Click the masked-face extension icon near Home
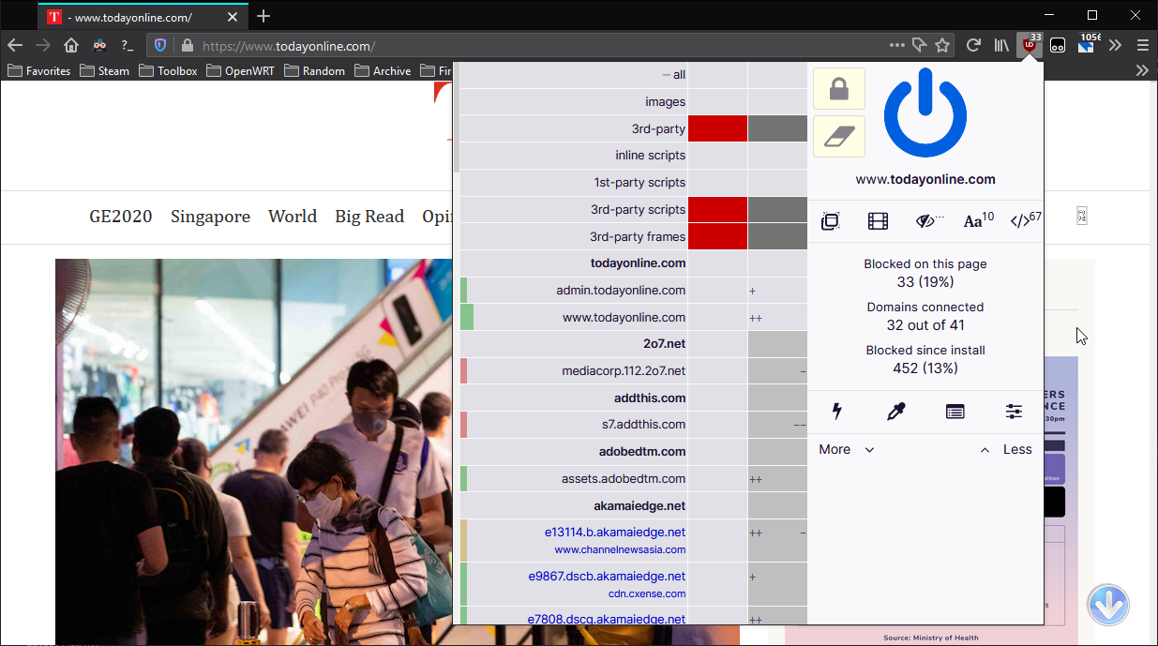 click(x=99, y=45)
